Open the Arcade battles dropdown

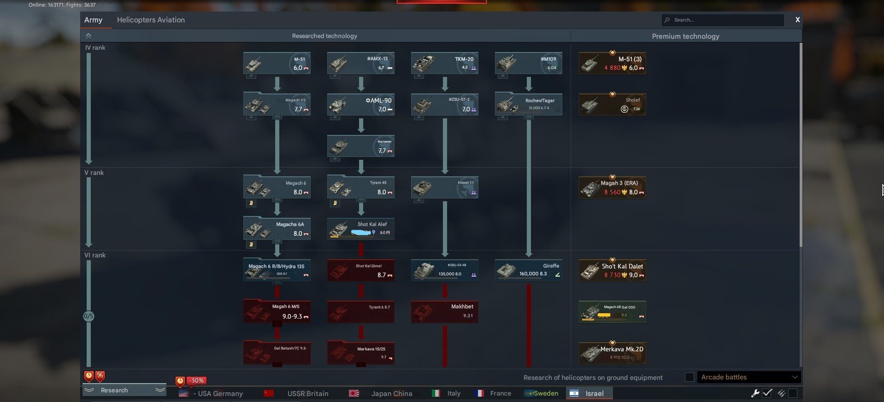tap(749, 377)
